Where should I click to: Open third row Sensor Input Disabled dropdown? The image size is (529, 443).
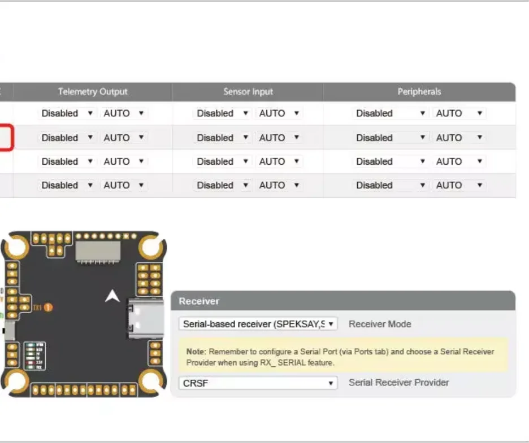coord(222,161)
